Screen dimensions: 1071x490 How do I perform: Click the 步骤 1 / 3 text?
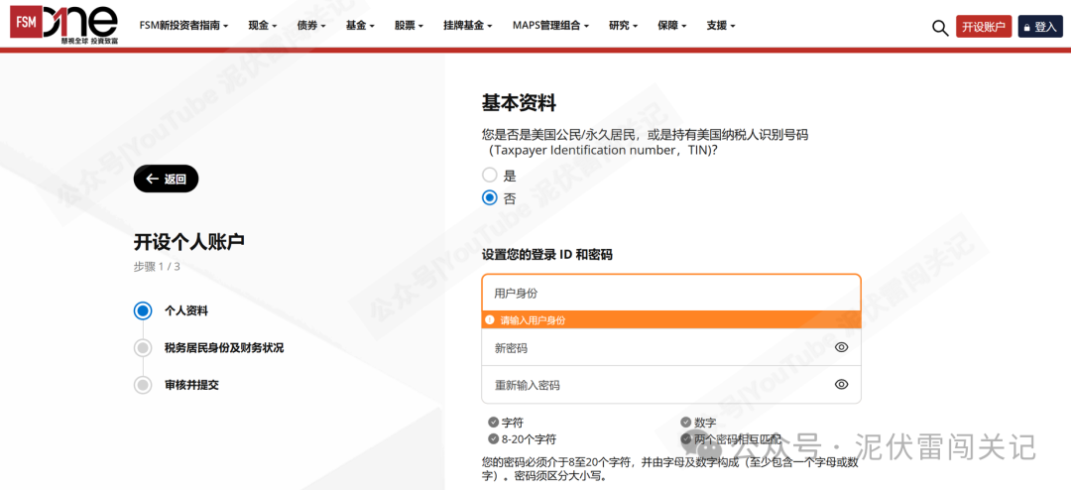click(157, 267)
